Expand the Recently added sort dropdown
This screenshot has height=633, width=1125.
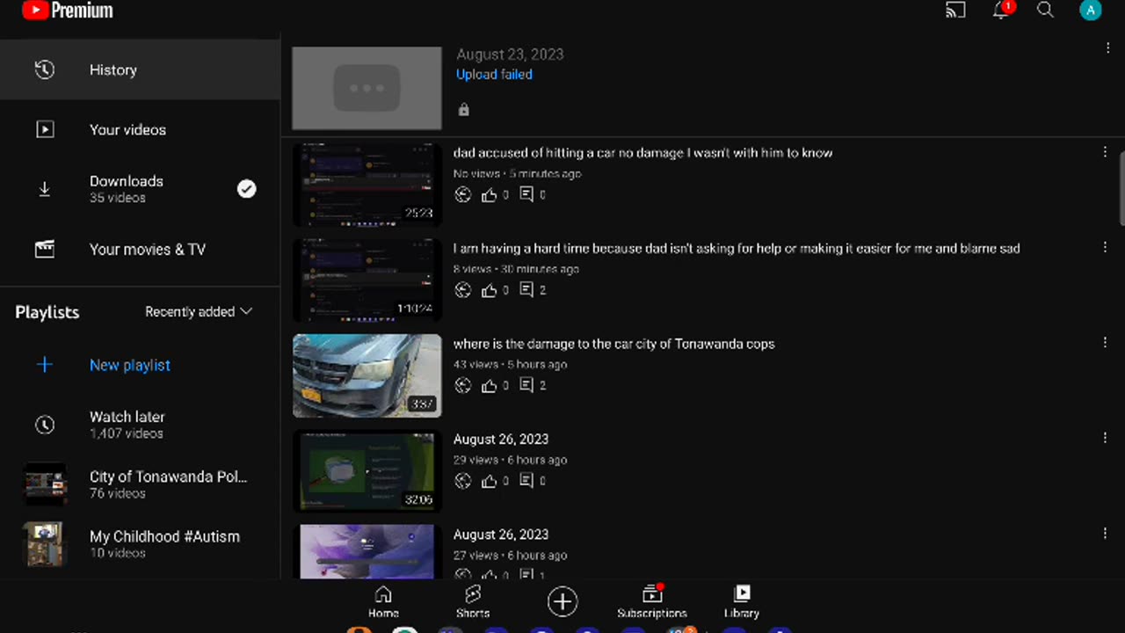(x=199, y=312)
